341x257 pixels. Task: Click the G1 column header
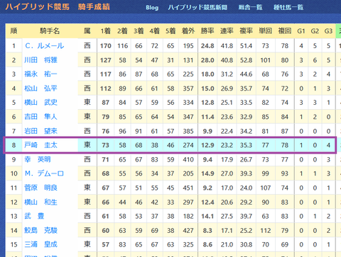[301, 31]
